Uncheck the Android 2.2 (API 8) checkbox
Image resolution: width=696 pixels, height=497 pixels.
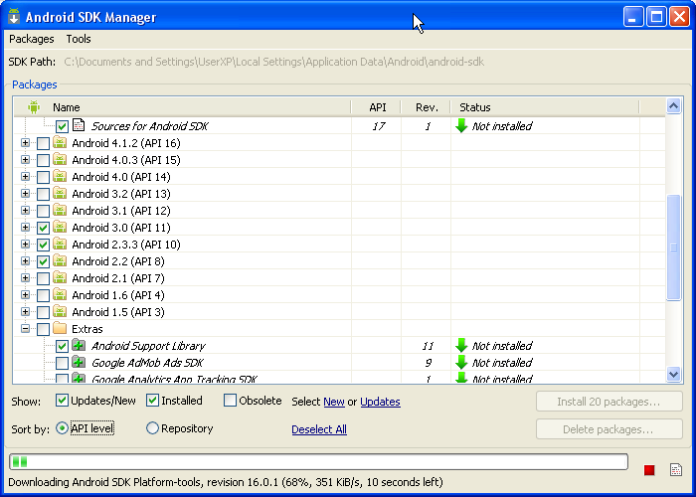(43, 261)
